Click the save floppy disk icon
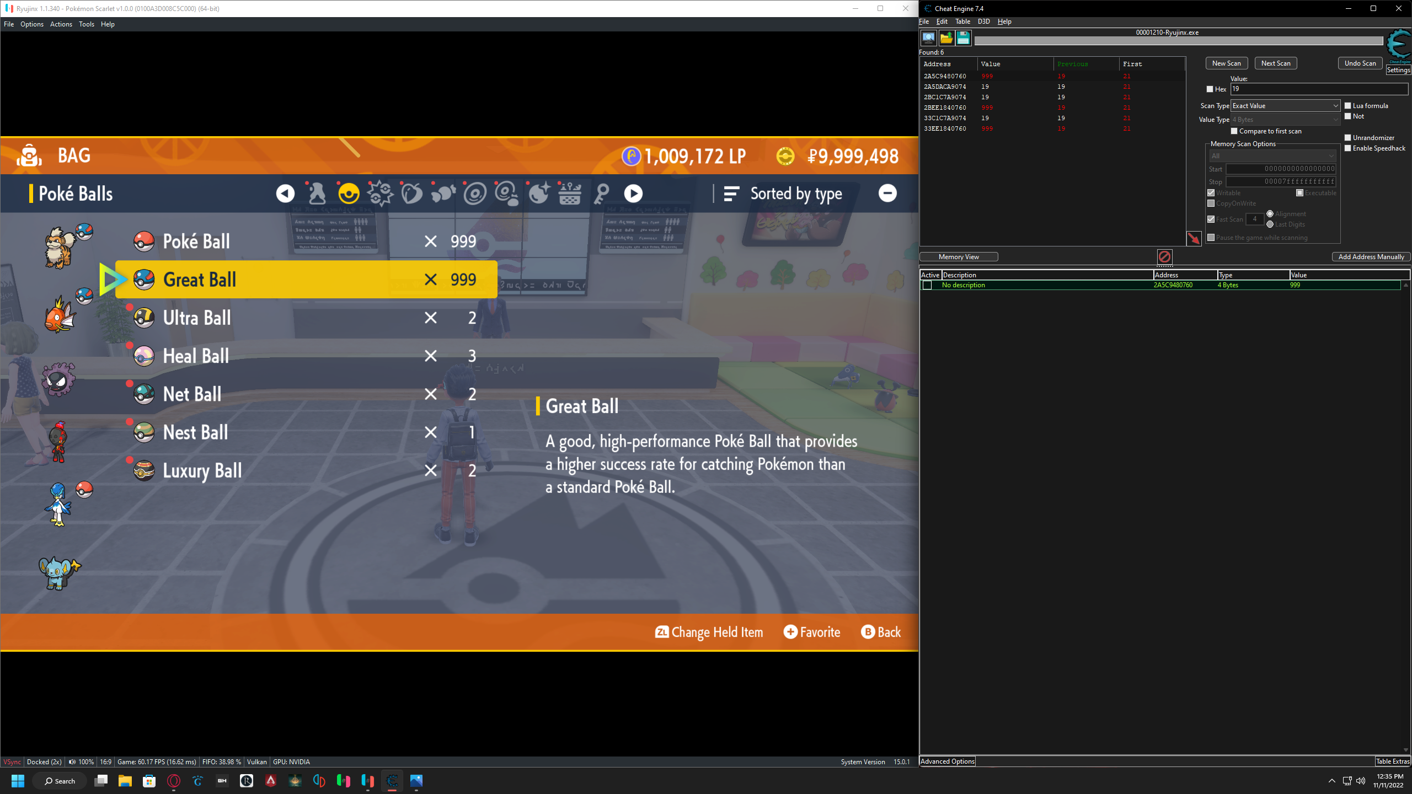Image resolution: width=1412 pixels, height=794 pixels. [x=964, y=38]
